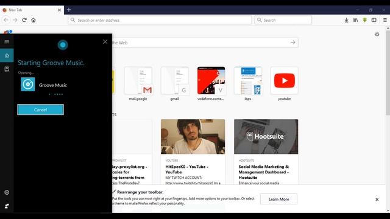Click the green download extension icon
Image resolution: width=390 pixels, height=219 pixels.
[x=364, y=20]
